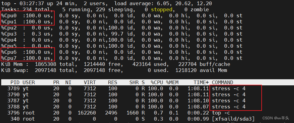Select the VIRT column header
Screen dimensions: 294x123
tap(90, 82)
